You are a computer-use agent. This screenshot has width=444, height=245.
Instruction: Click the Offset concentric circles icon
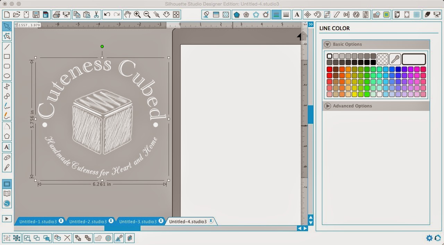(x=108, y=238)
